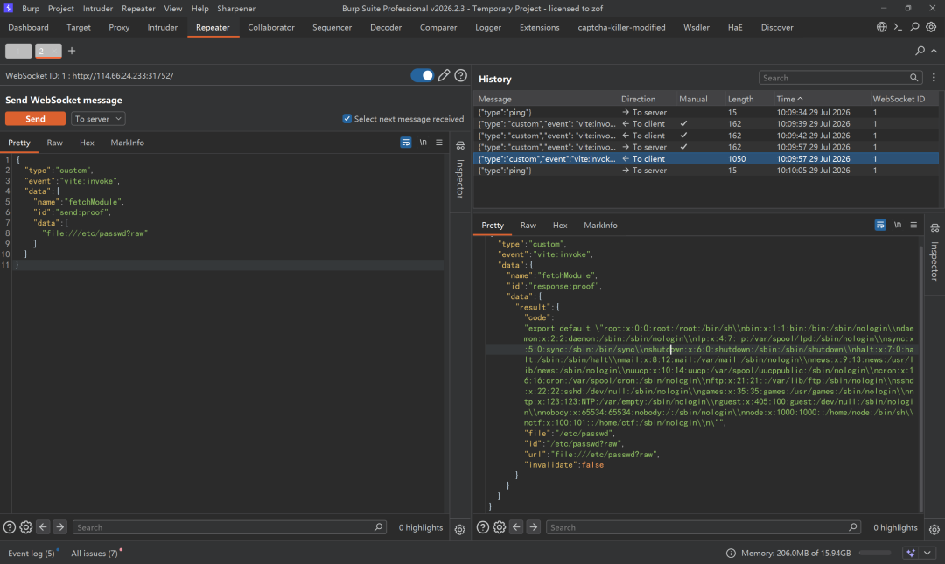Switch to the Proxy tab

click(119, 27)
